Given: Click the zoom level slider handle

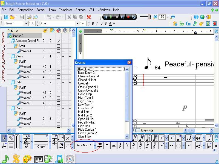Looking at the screenshot, I should [x=149, y=17].
